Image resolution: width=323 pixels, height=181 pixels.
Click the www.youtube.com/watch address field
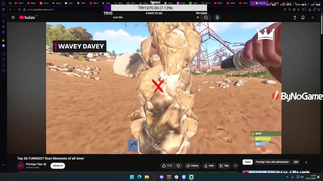click(41, 10)
